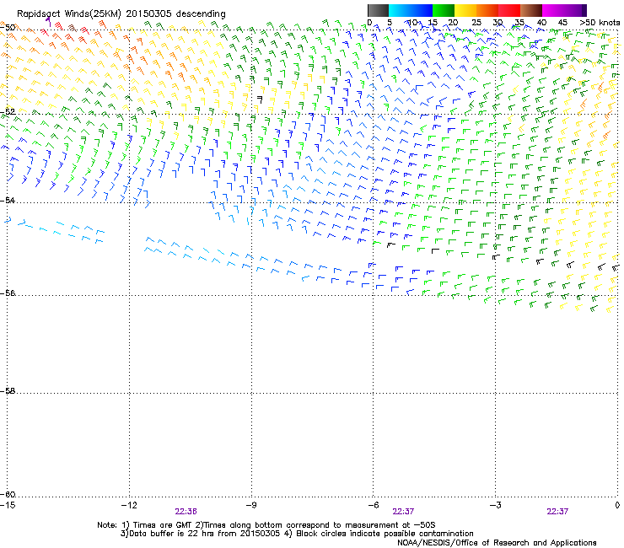624x548 pixels.
Task: Click the latitude axis label '-60'
Action: click(8, 494)
